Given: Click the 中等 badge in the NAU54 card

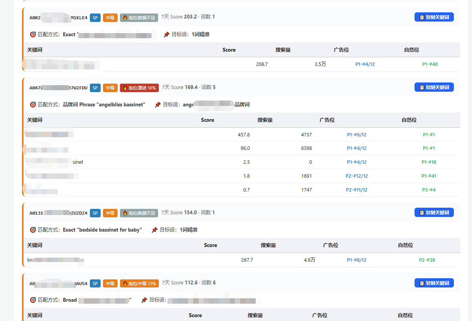Looking at the screenshot, I should pos(110,284).
